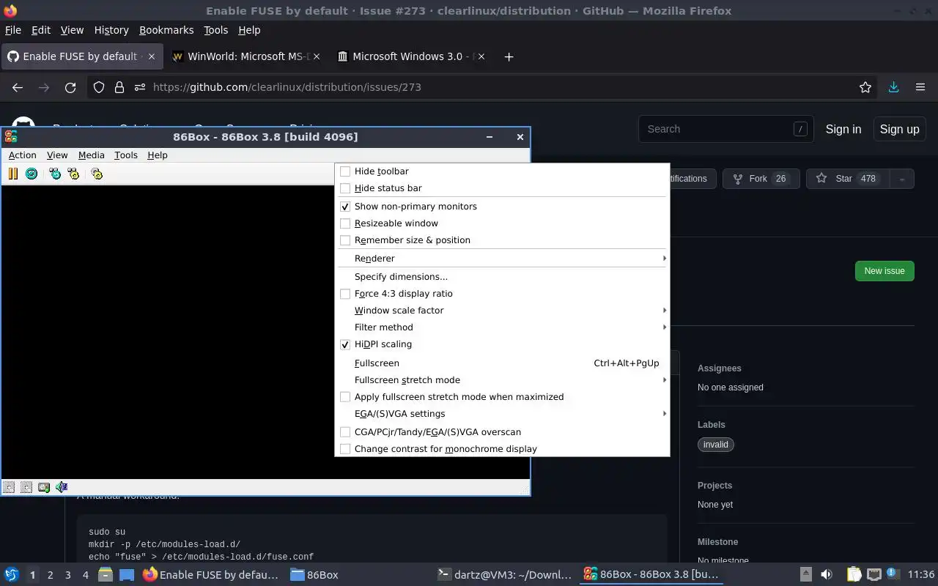Open Firefox History menu
938x586 pixels.
click(111, 30)
